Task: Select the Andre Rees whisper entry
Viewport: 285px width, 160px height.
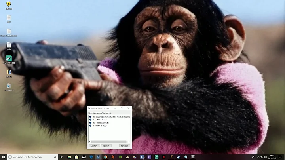Action: 99,120
